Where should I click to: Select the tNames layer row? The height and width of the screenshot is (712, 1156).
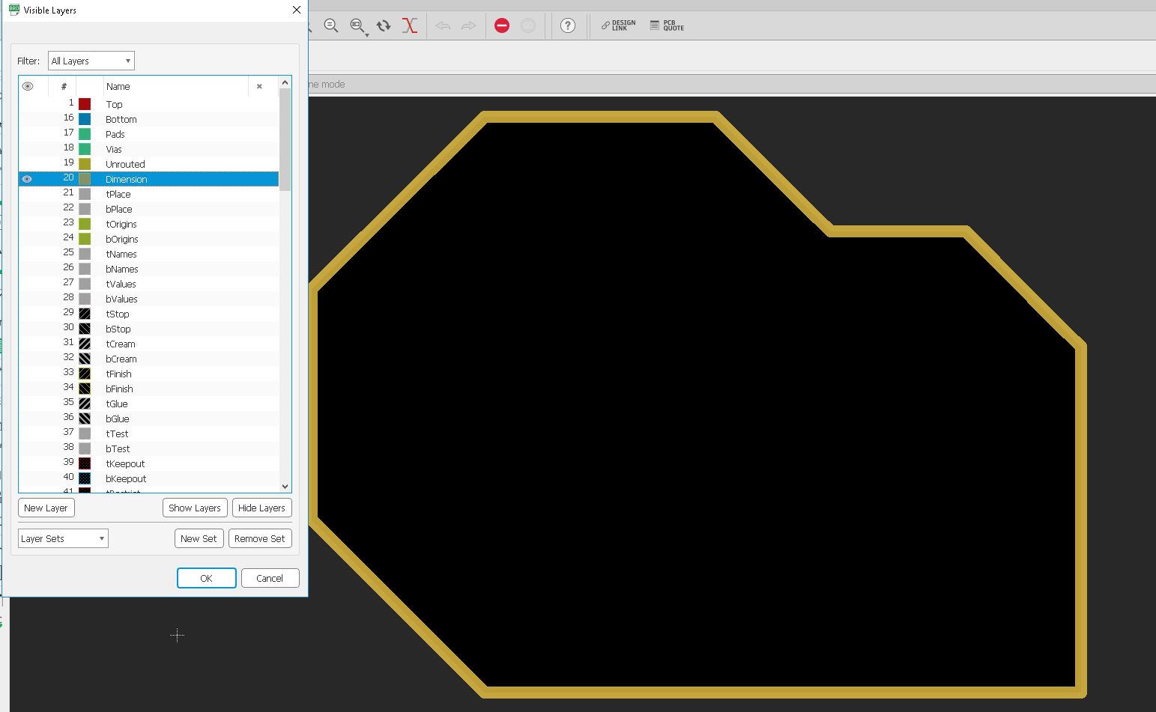[148, 254]
